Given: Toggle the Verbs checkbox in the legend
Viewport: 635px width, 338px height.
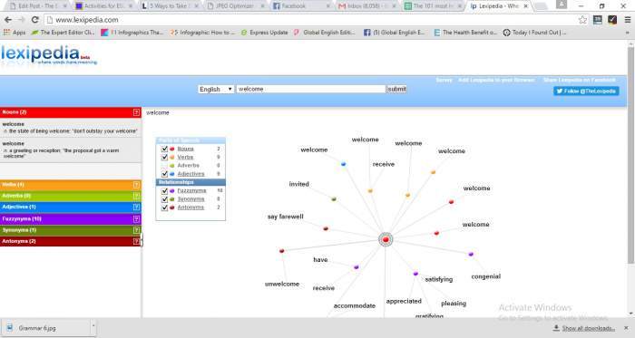Looking at the screenshot, I should 164,157.
